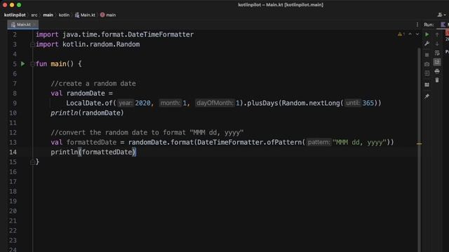Open the editor tabs vertical dots menu
This screenshot has width=449, height=252.
(x=417, y=24)
